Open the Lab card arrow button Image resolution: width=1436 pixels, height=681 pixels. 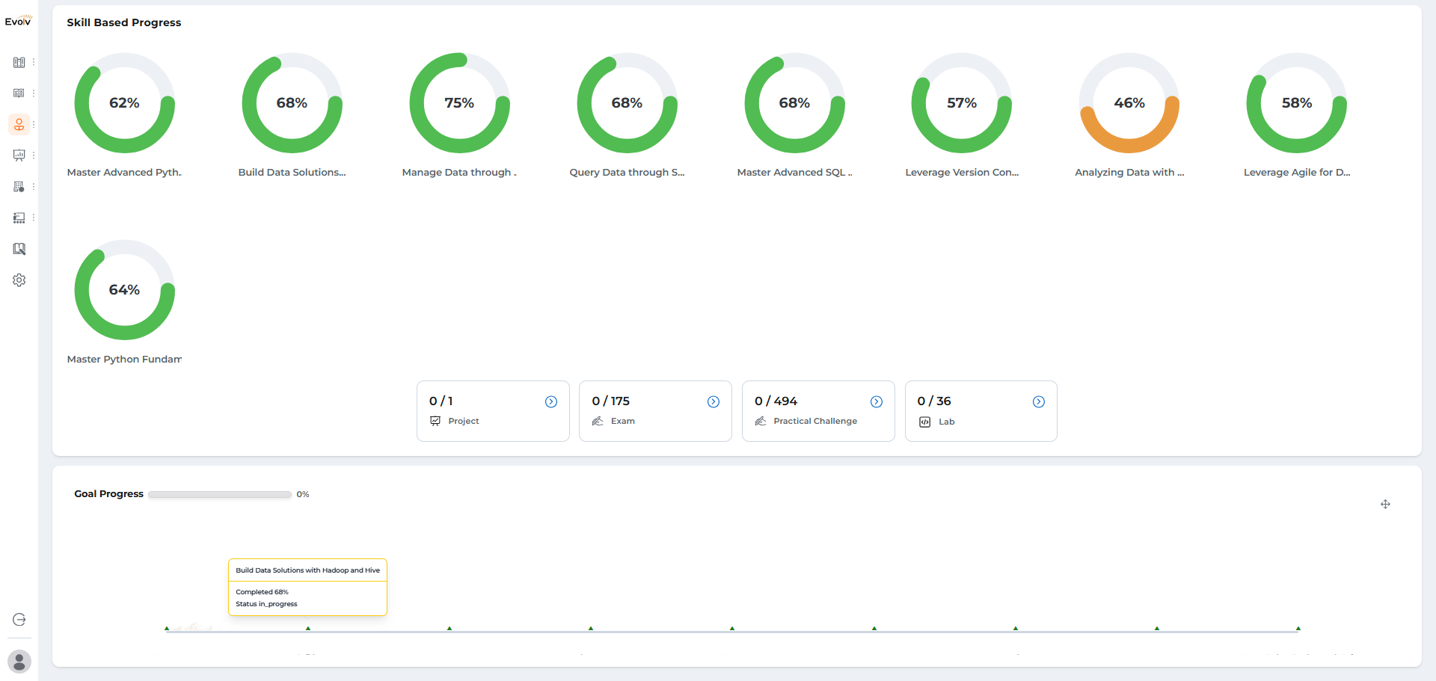[x=1039, y=402]
